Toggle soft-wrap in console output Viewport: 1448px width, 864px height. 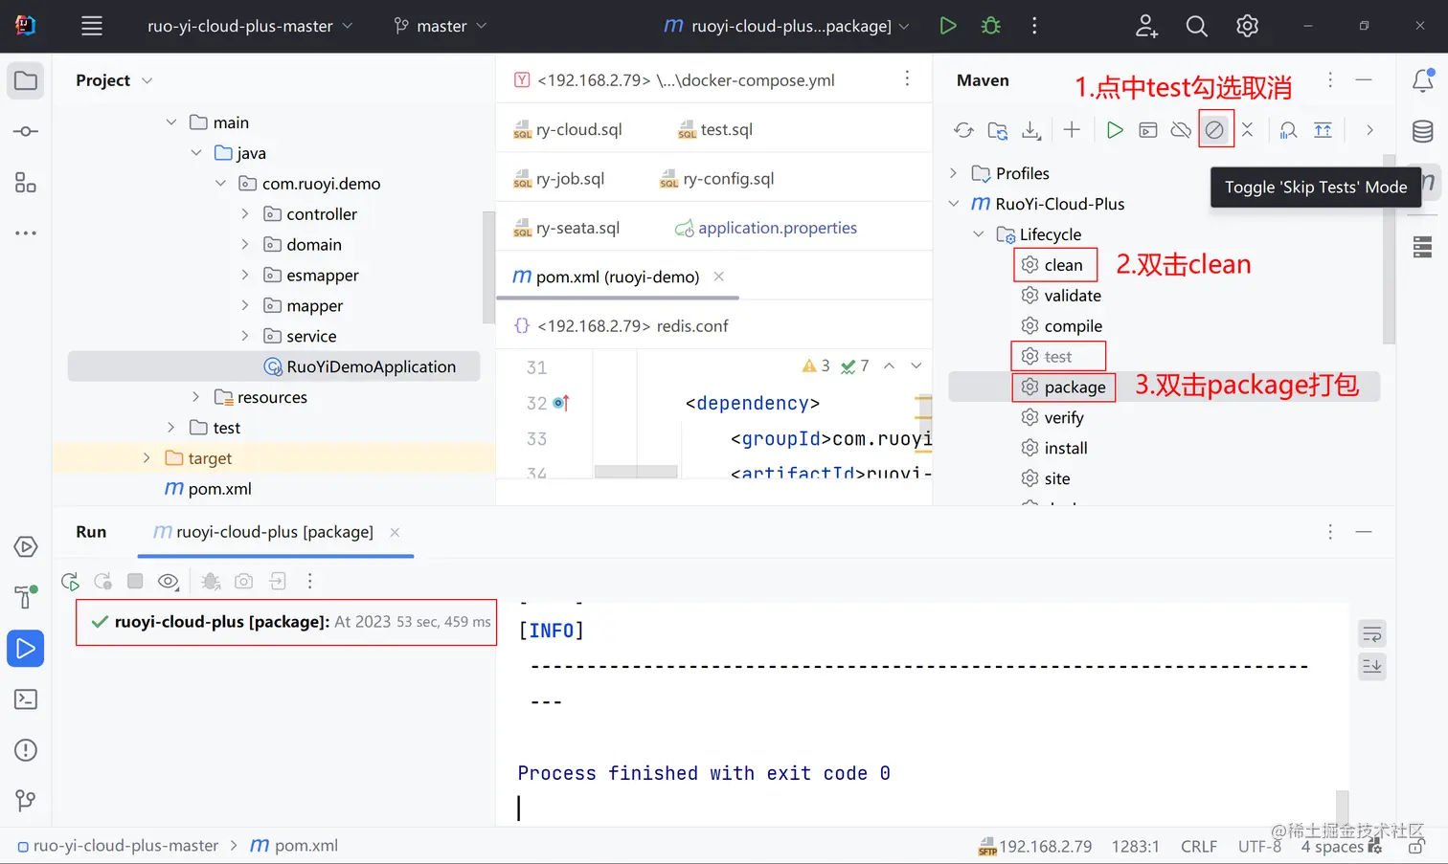tap(1372, 634)
